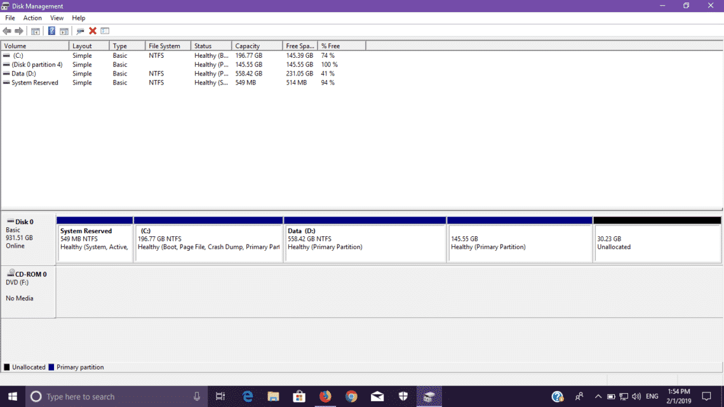Open the File menu

[10, 18]
